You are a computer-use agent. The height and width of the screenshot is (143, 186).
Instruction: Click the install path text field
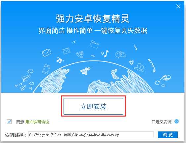[91, 135]
